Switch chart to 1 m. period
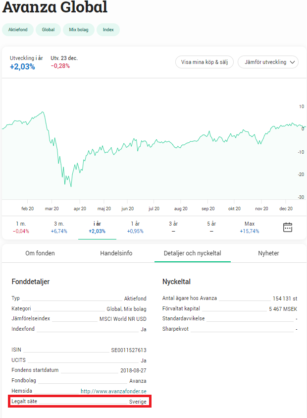The height and width of the screenshot is (418, 307). click(21, 228)
